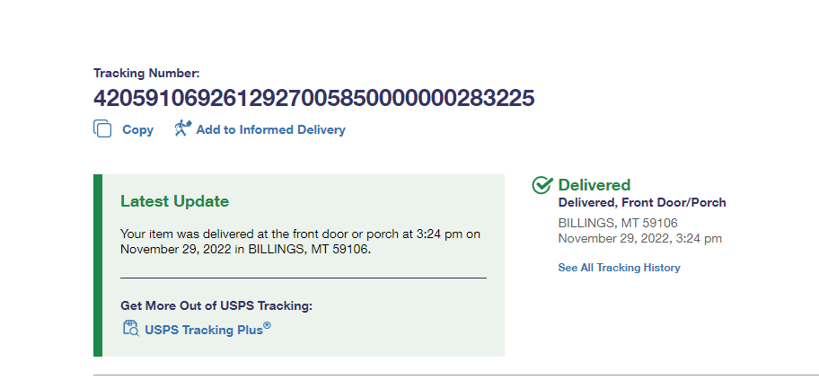This screenshot has height=380, width=819.
Task: Open the USPS Tracking Plus link
Action: (x=204, y=330)
